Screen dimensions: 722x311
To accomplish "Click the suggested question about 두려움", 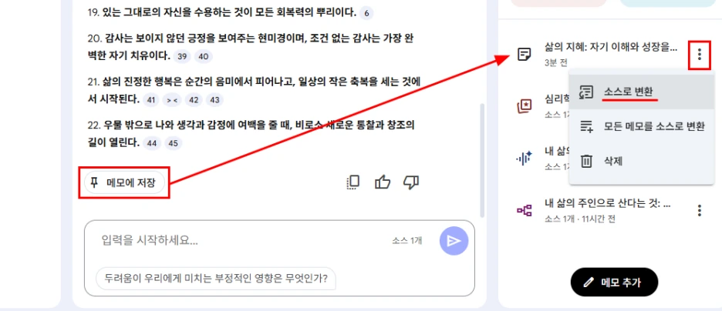I will 215,279.
